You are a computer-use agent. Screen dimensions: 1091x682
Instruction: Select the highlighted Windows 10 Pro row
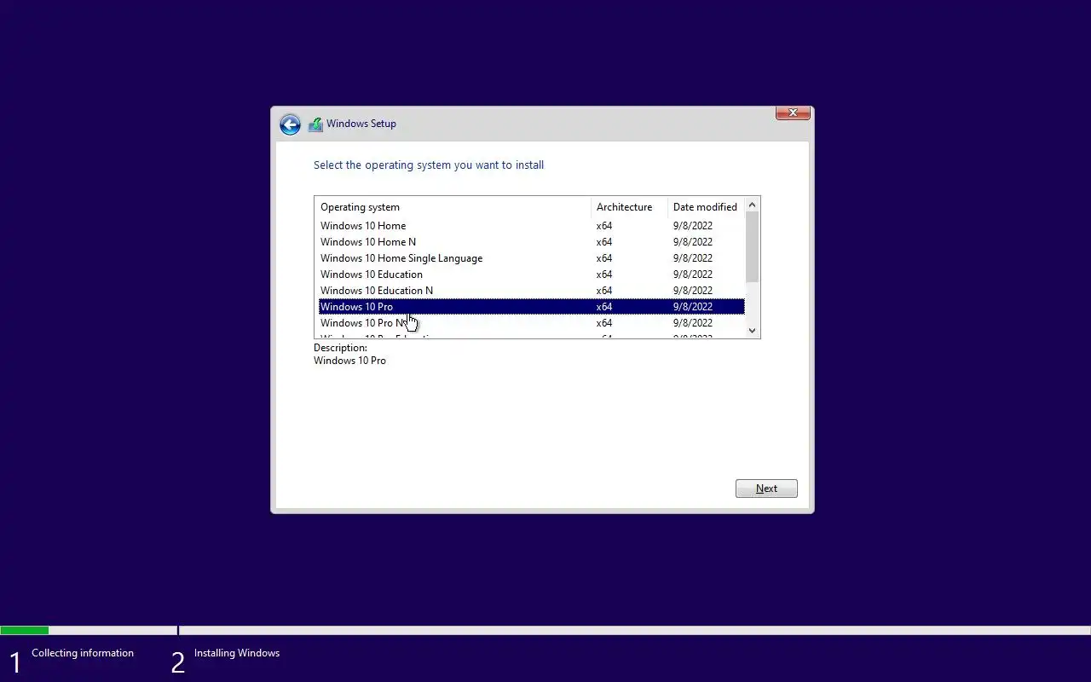click(531, 307)
